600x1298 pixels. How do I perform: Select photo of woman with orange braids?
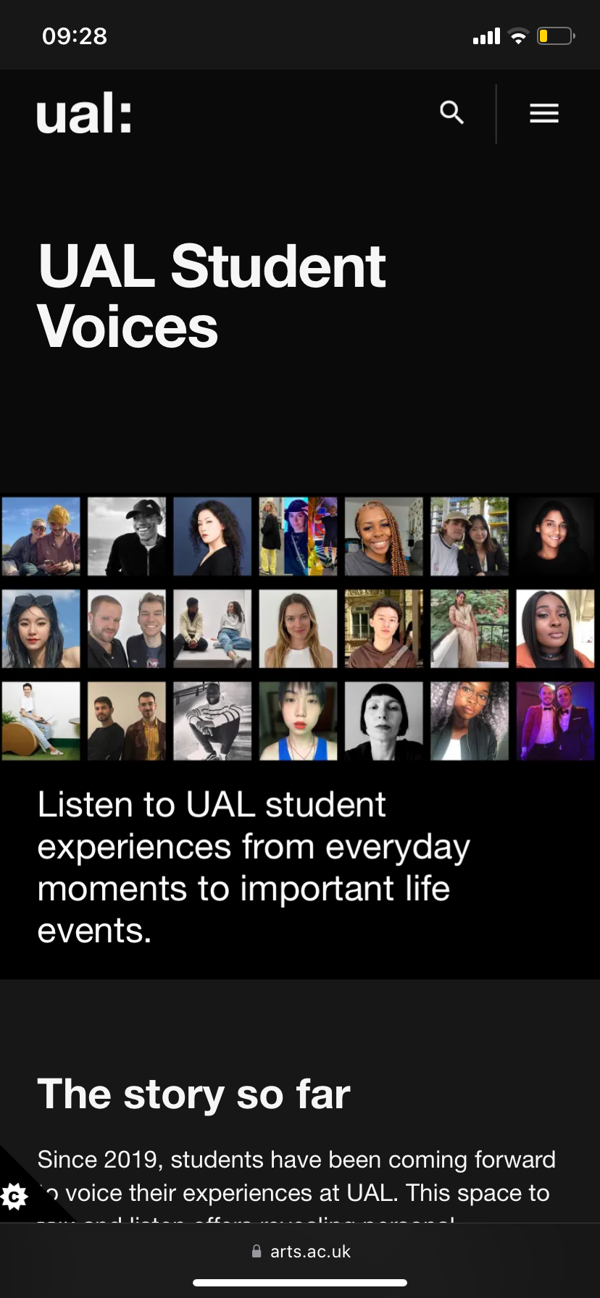384,537
